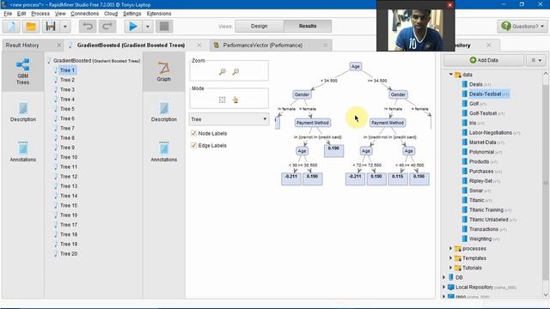Click the left Payment Method node
Image resolution: width=550 pixels, height=309 pixels.
pos(313,123)
